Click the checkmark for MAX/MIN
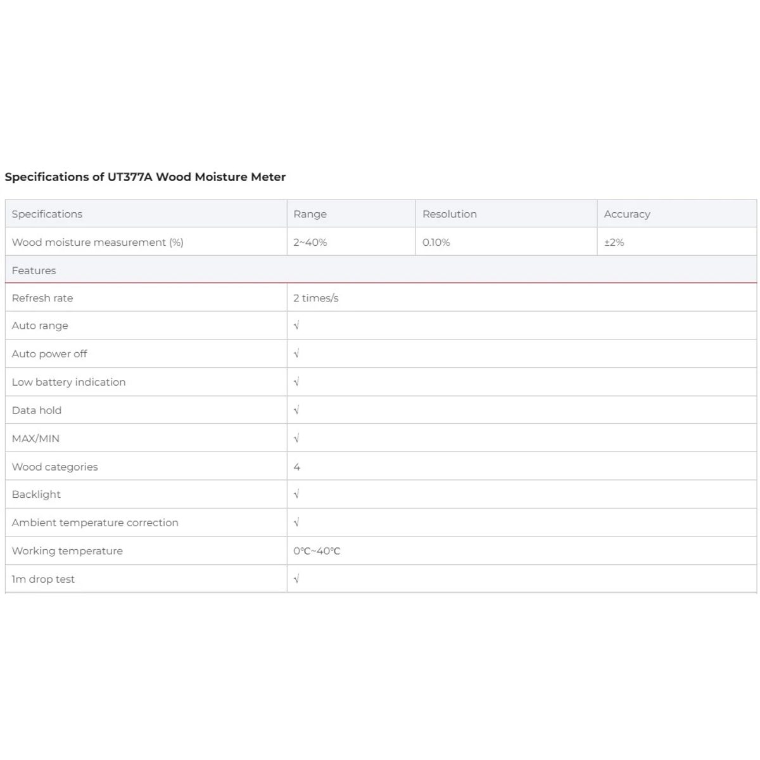760x760 pixels. click(296, 438)
